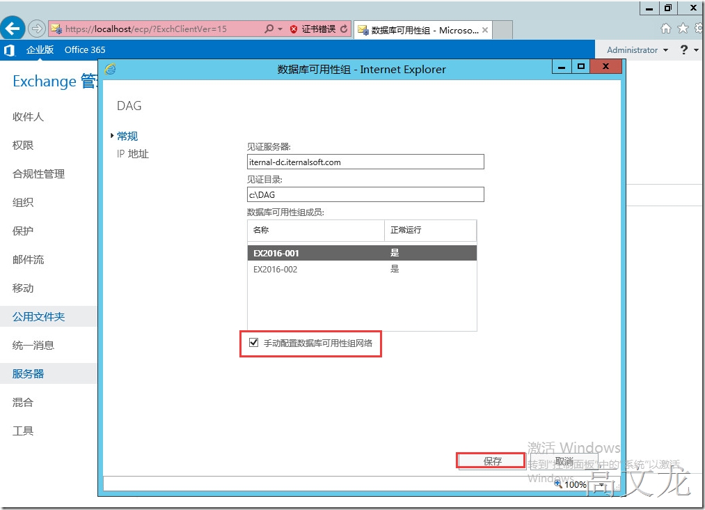Open 移动 in Exchange sidebar
Viewport: 705px width, 510px height.
coord(23,288)
